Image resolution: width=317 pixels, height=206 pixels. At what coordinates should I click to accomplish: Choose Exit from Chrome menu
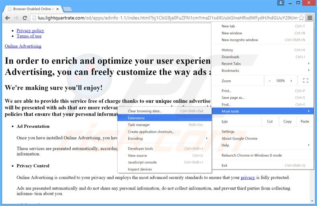[263, 165]
